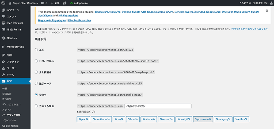The height and width of the screenshot is (129, 274).
Task: Click the プラグイン plug icon
Action: (3, 62)
